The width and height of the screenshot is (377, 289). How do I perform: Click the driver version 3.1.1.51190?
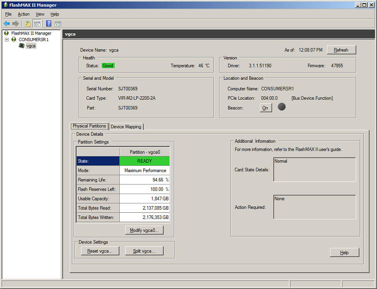(x=260, y=66)
